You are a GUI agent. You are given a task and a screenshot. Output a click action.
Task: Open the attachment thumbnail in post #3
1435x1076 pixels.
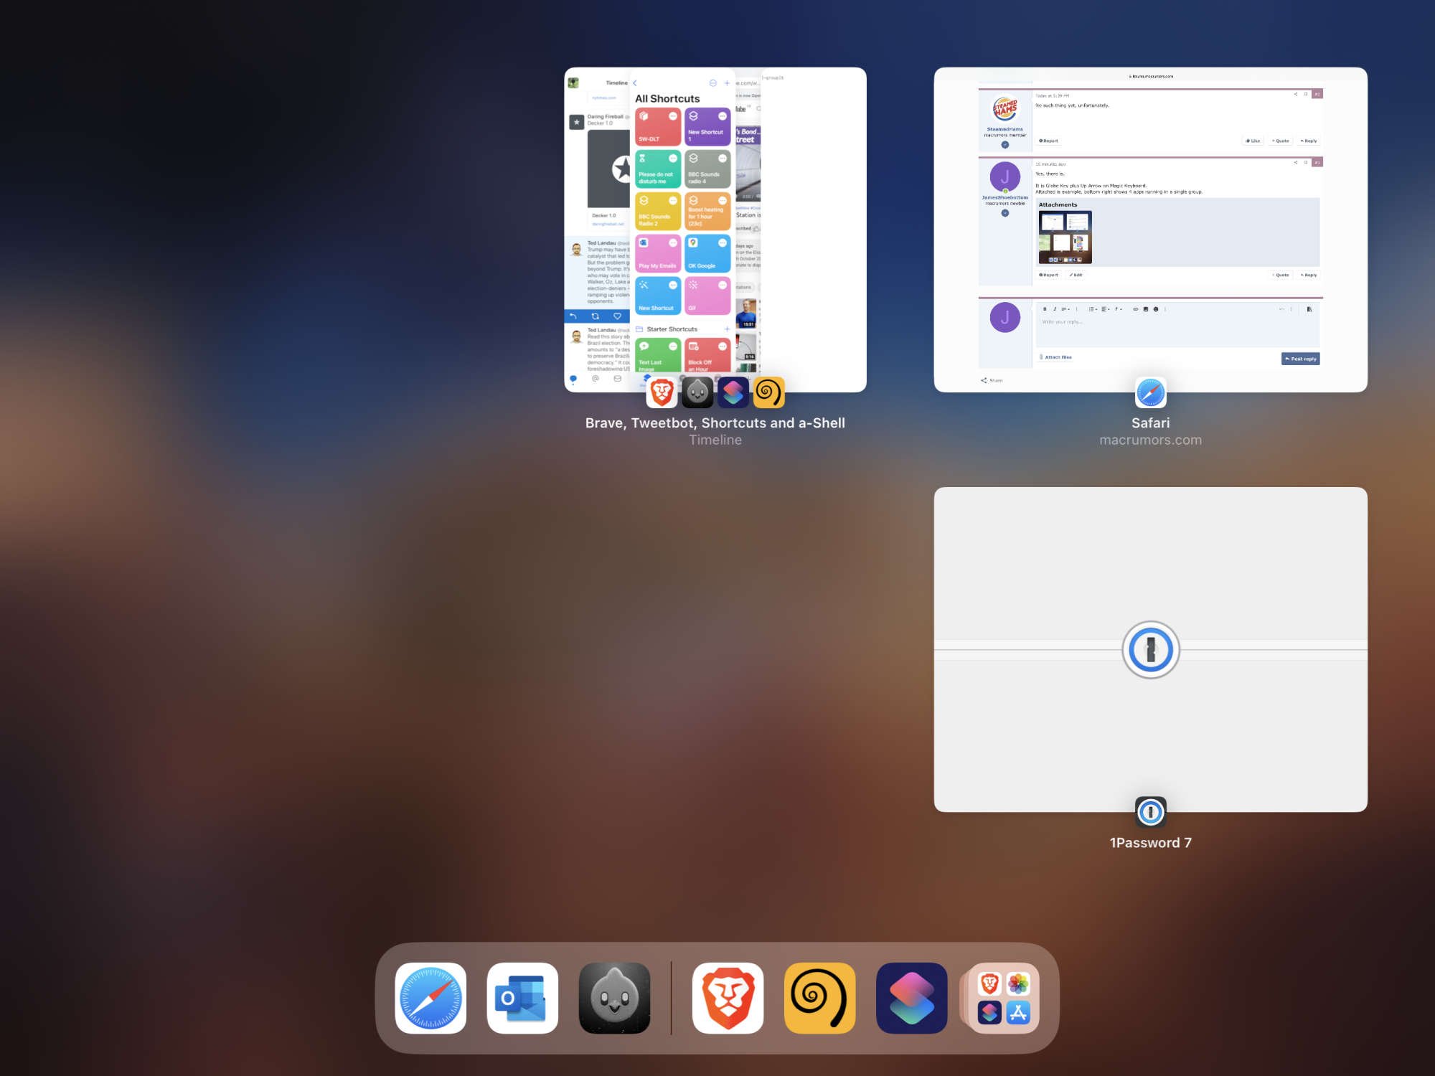pyautogui.click(x=1065, y=237)
